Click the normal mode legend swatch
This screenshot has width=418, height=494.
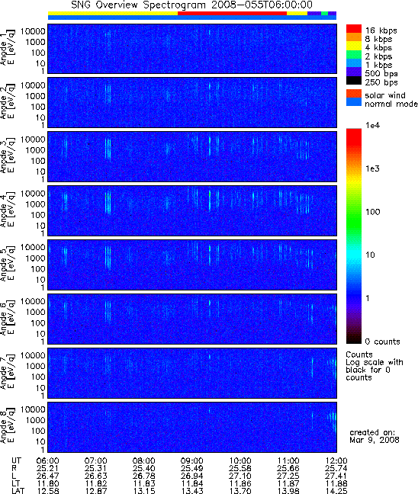(x=354, y=101)
